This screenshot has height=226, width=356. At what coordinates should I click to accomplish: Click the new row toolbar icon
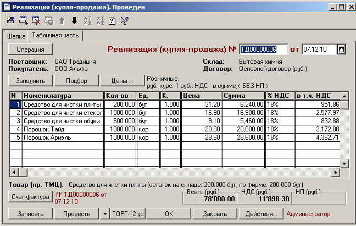point(10,21)
